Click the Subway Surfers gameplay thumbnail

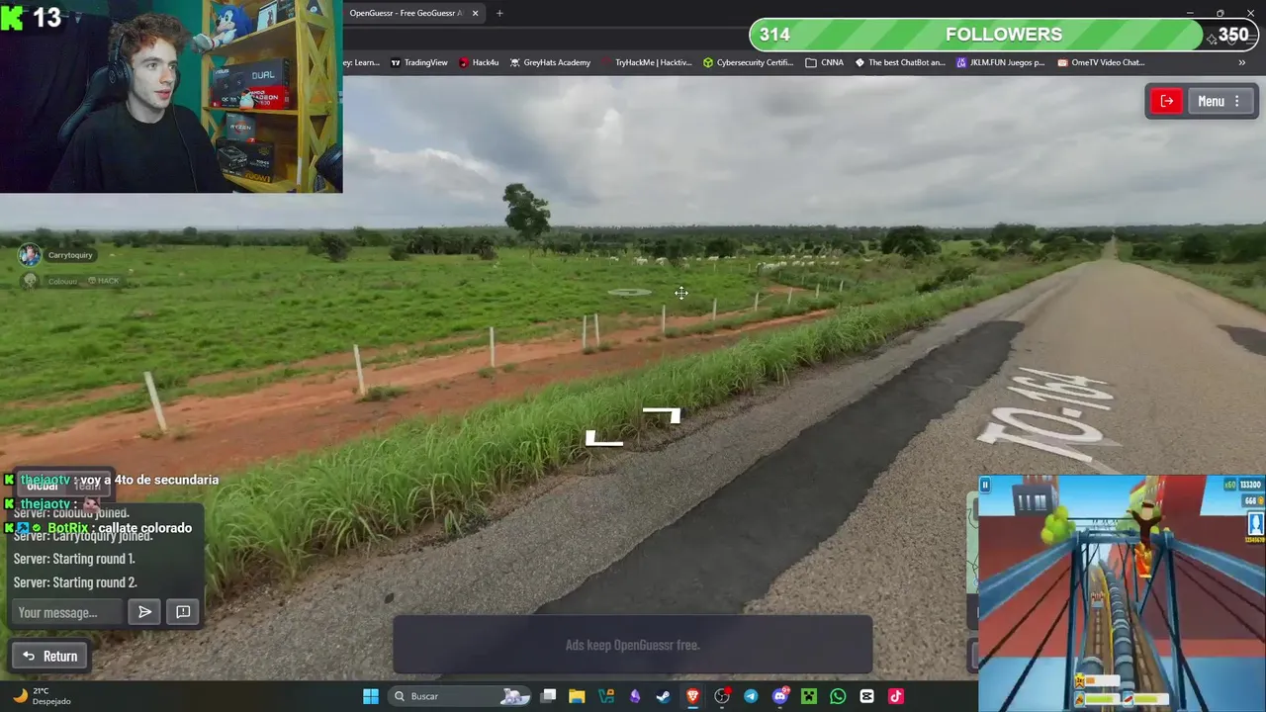1122,592
